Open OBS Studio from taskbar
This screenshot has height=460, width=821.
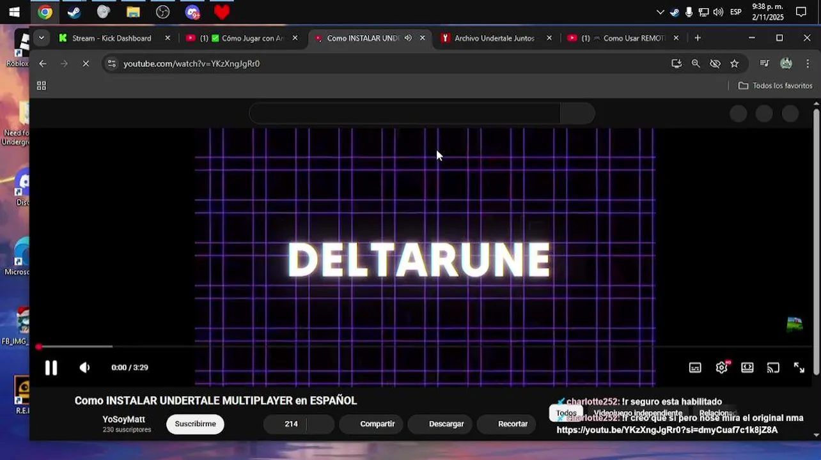point(163,11)
